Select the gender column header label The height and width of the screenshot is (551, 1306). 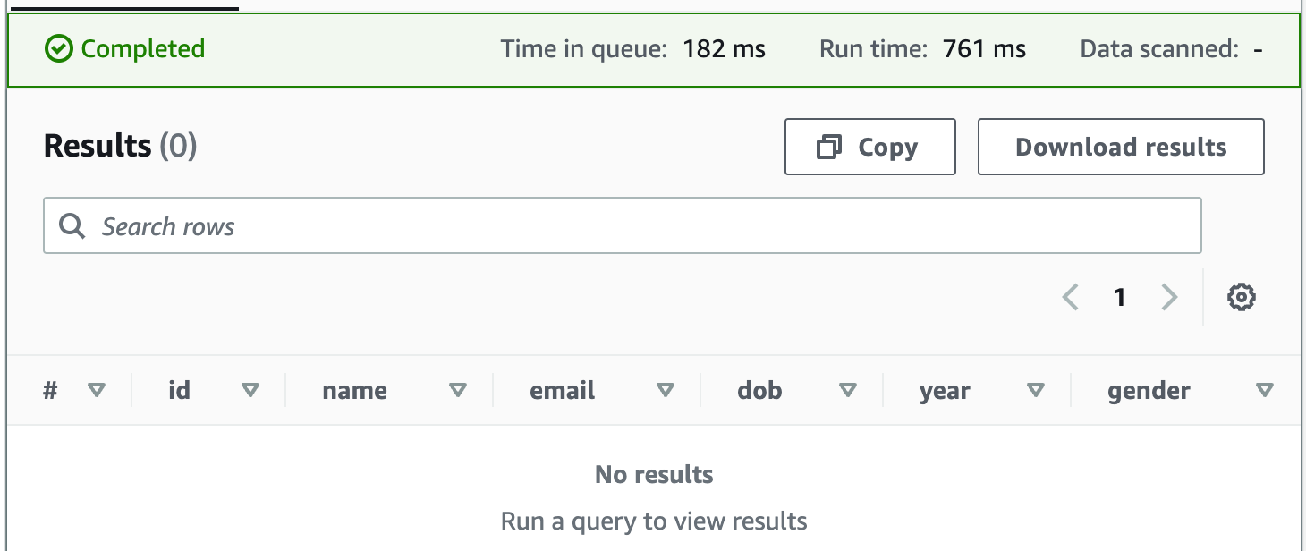[1149, 391]
